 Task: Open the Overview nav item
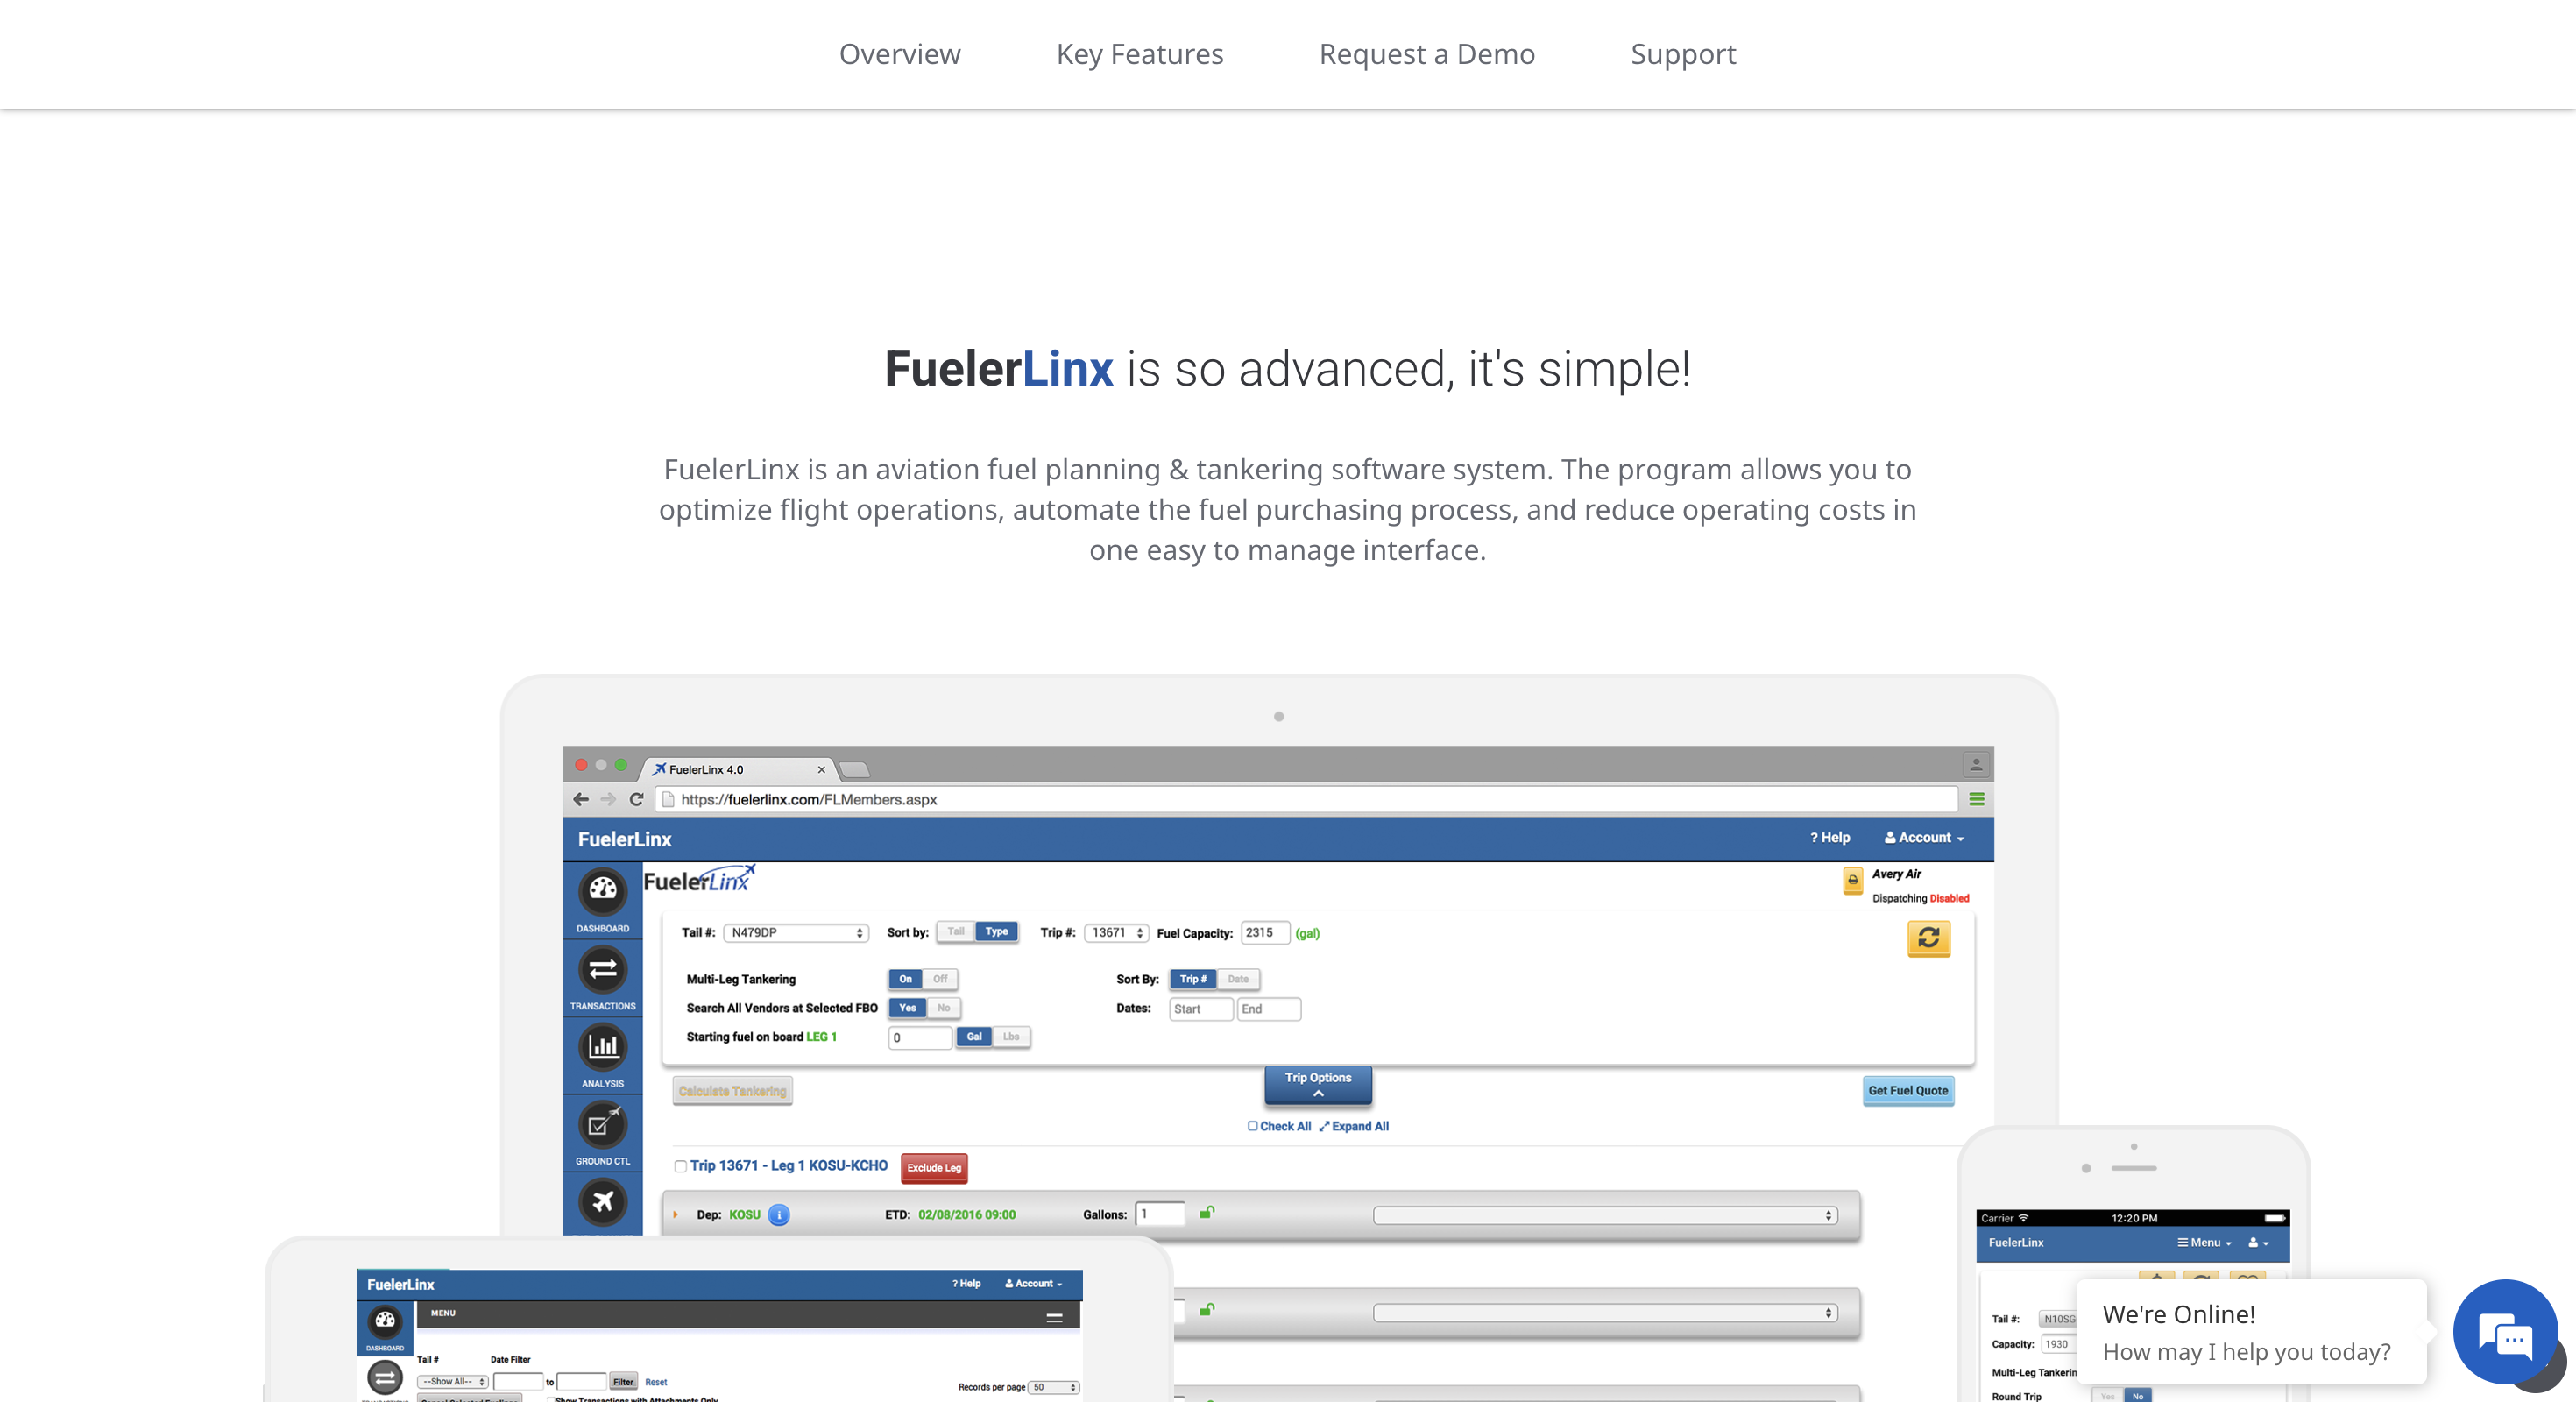(x=899, y=54)
